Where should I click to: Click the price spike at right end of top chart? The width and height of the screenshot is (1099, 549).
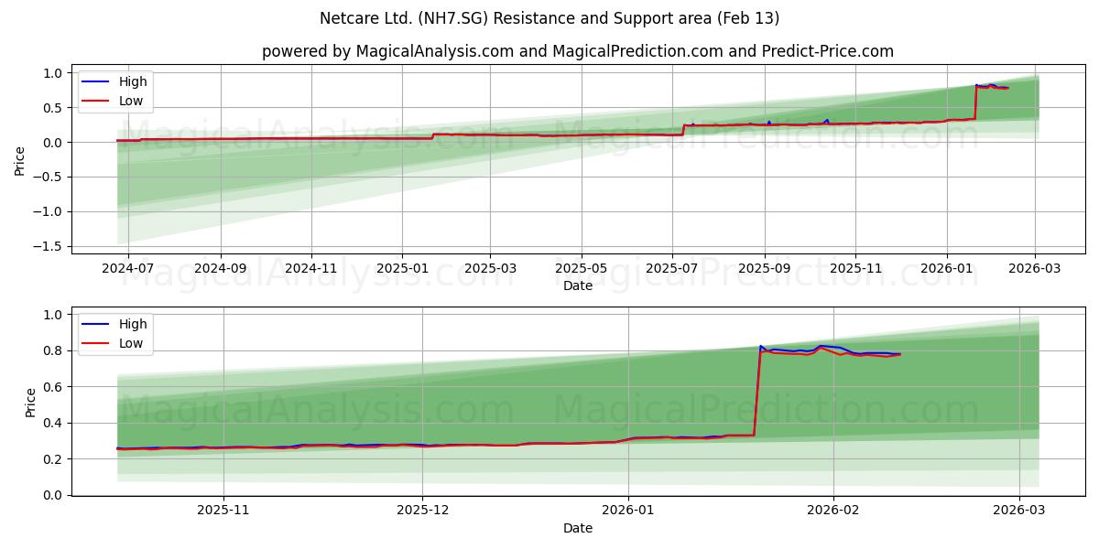click(991, 87)
